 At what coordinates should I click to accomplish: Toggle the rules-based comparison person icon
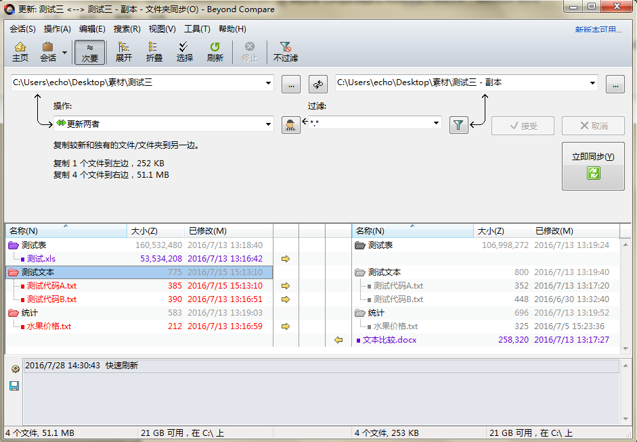[x=290, y=125]
